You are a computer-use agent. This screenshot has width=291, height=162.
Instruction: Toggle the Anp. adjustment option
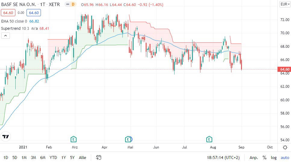(x=254, y=157)
